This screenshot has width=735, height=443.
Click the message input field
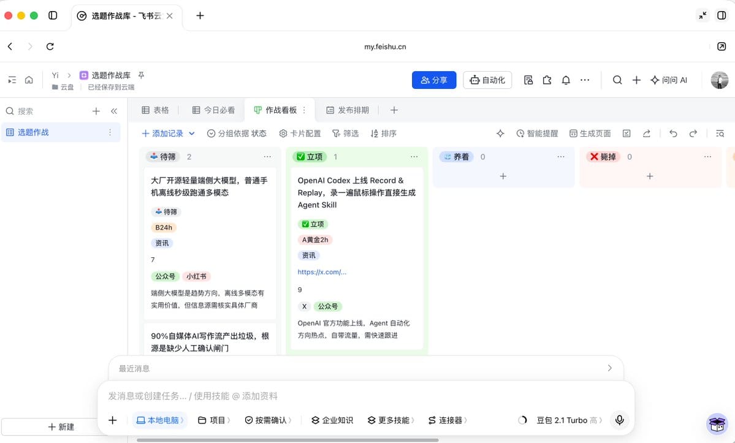[x=365, y=396]
